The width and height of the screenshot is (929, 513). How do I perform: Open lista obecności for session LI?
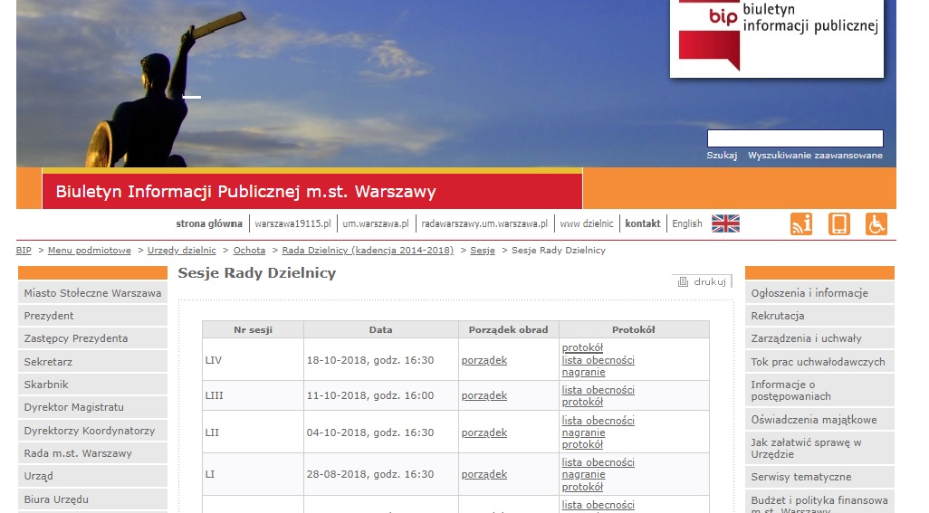pos(598,462)
